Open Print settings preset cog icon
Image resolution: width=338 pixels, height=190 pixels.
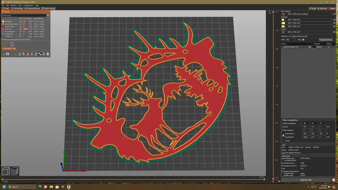334,14
